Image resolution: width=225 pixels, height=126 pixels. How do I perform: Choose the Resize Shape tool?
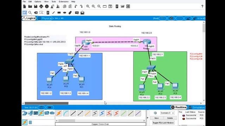pyautogui.click(x=41, y=13)
